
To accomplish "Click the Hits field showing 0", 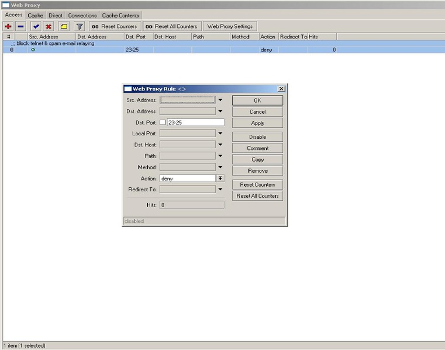I will [192, 205].
